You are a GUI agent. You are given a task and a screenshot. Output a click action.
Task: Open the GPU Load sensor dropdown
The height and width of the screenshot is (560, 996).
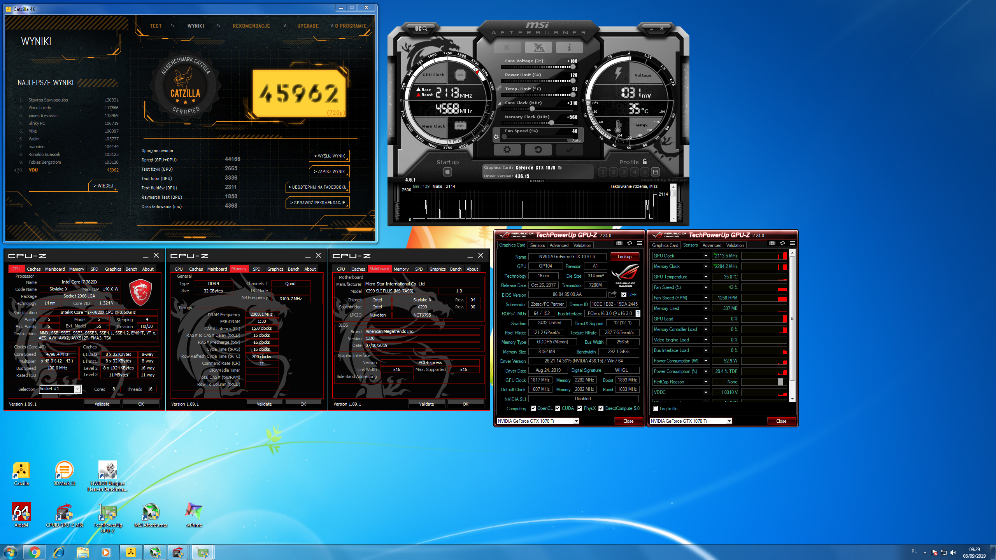706,319
